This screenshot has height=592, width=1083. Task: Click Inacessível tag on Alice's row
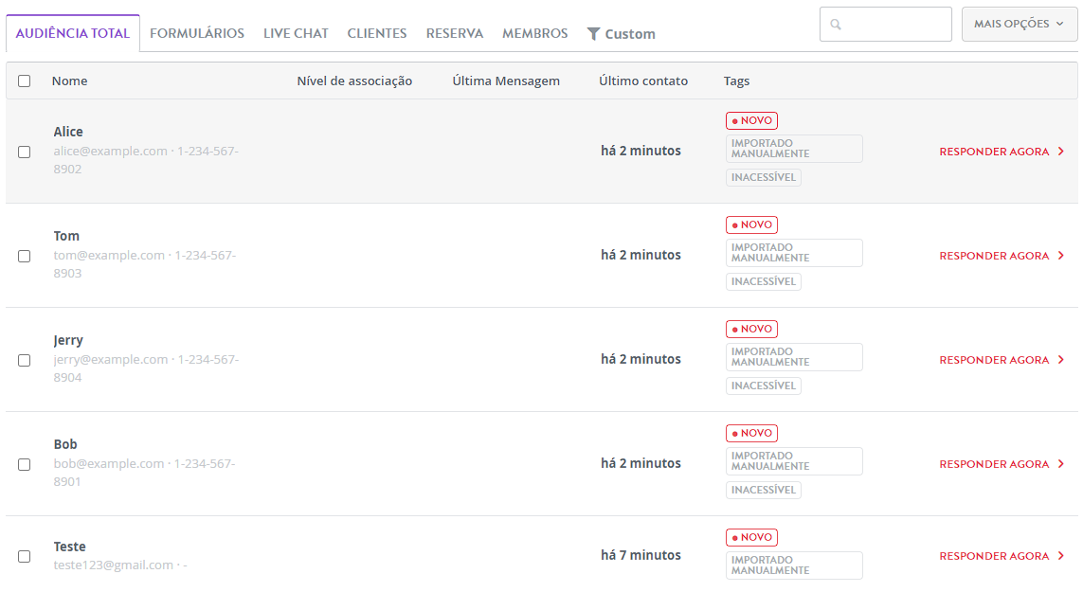pyautogui.click(x=763, y=177)
